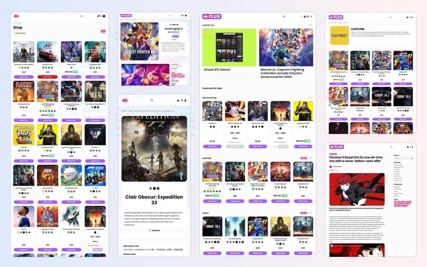
Task: Click the pink Filter button on Shop page
Action: coord(103,31)
